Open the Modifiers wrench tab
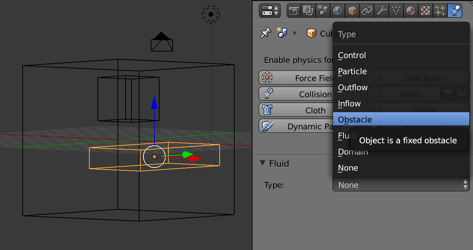473x250 pixels. pos(381,11)
